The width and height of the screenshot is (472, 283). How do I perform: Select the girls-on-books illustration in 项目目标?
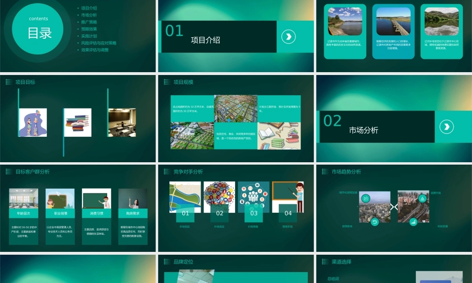33,123
